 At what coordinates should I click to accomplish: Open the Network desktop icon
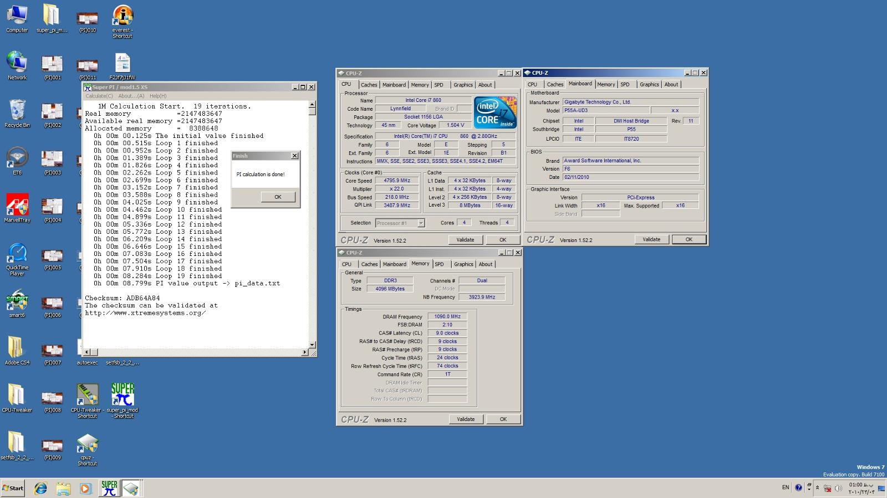click(17, 66)
